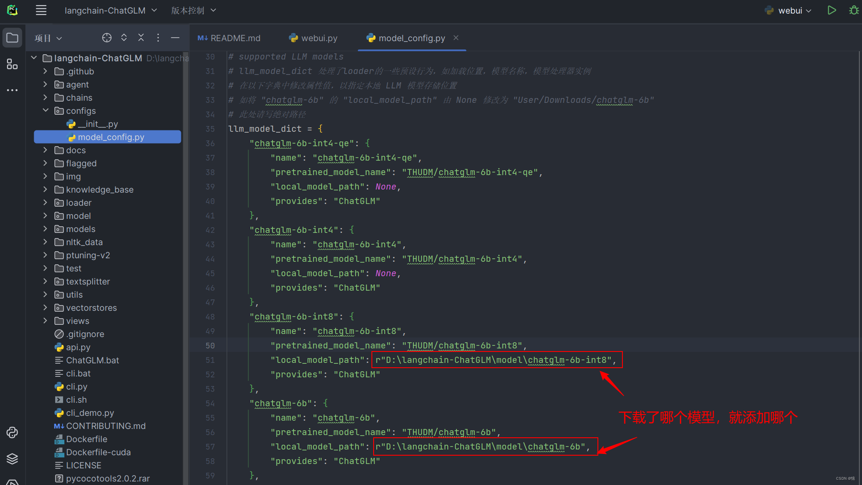Click None value on line 39

point(385,186)
